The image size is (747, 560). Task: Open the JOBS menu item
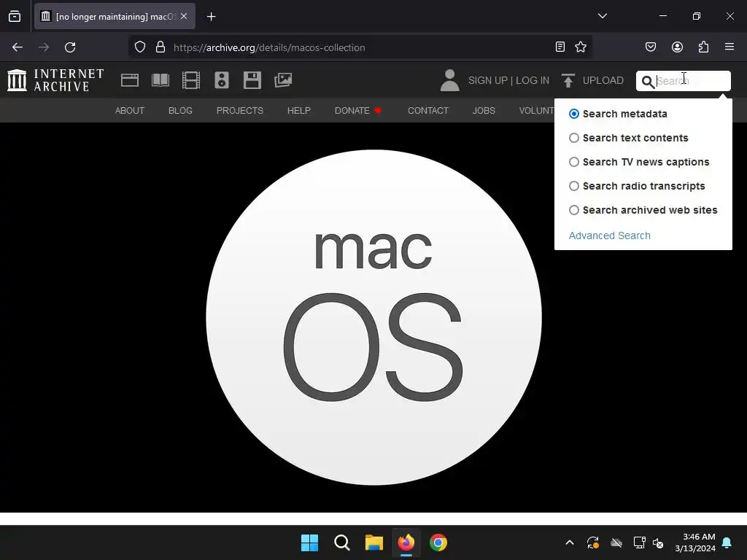tap(484, 111)
